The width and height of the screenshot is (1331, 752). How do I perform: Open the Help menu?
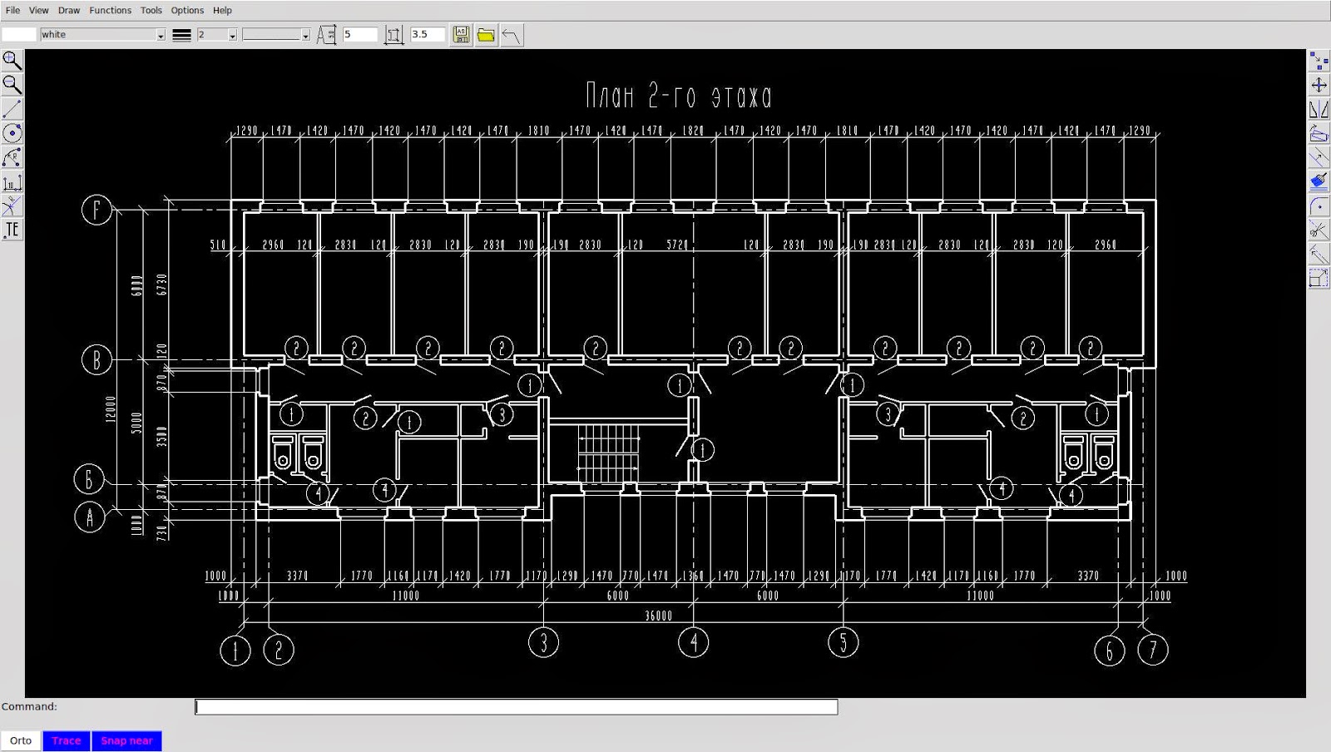(222, 10)
